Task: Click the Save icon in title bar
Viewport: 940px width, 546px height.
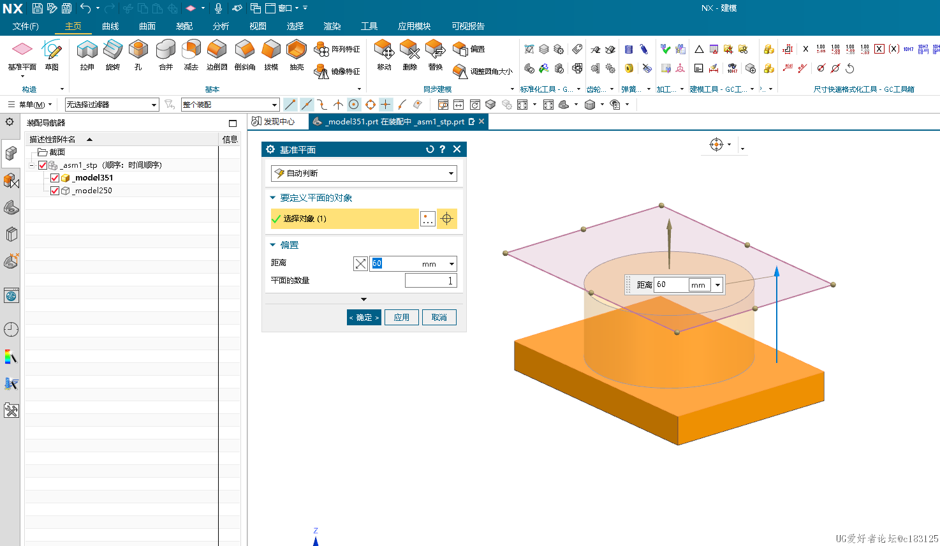Action: (38, 8)
